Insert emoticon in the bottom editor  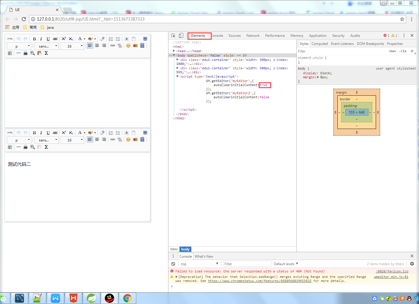tap(128, 140)
